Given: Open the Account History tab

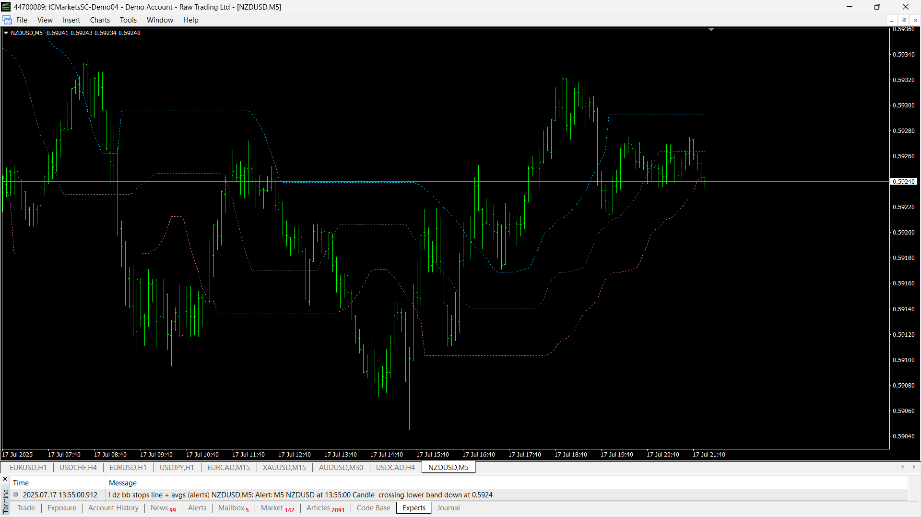Looking at the screenshot, I should pyautogui.click(x=113, y=508).
